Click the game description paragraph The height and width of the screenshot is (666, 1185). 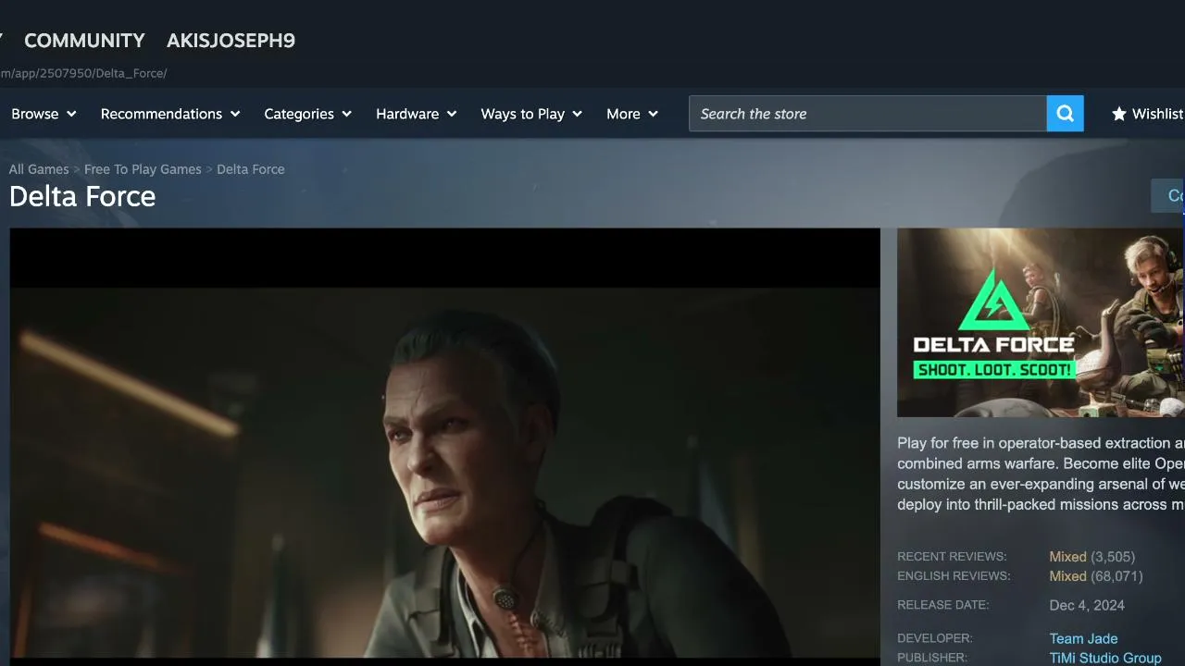[1041, 474]
